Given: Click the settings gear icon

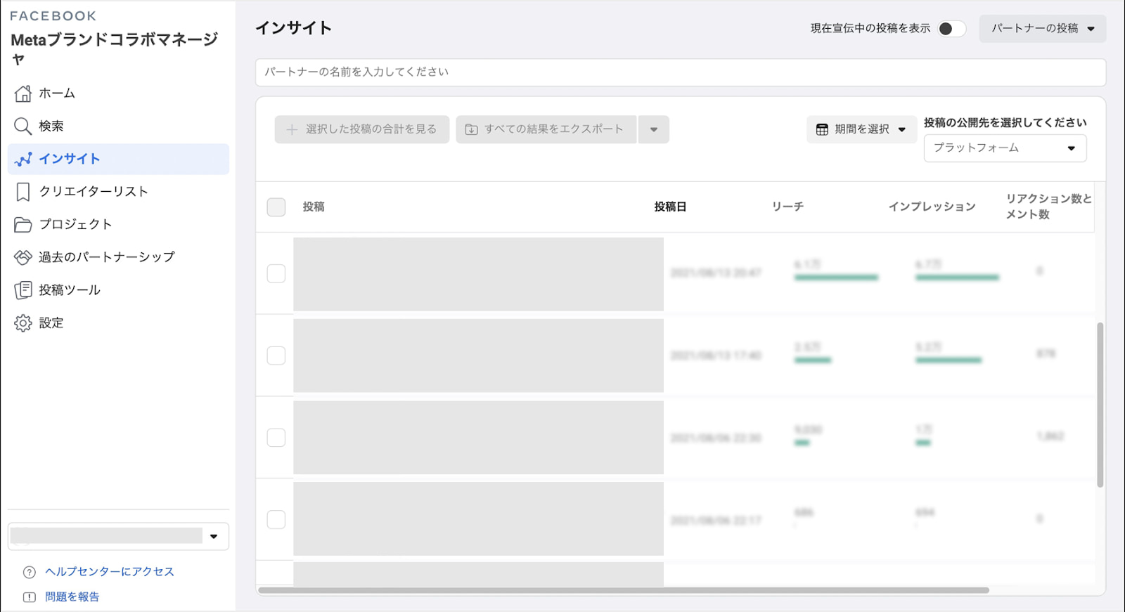Looking at the screenshot, I should point(23,323).
